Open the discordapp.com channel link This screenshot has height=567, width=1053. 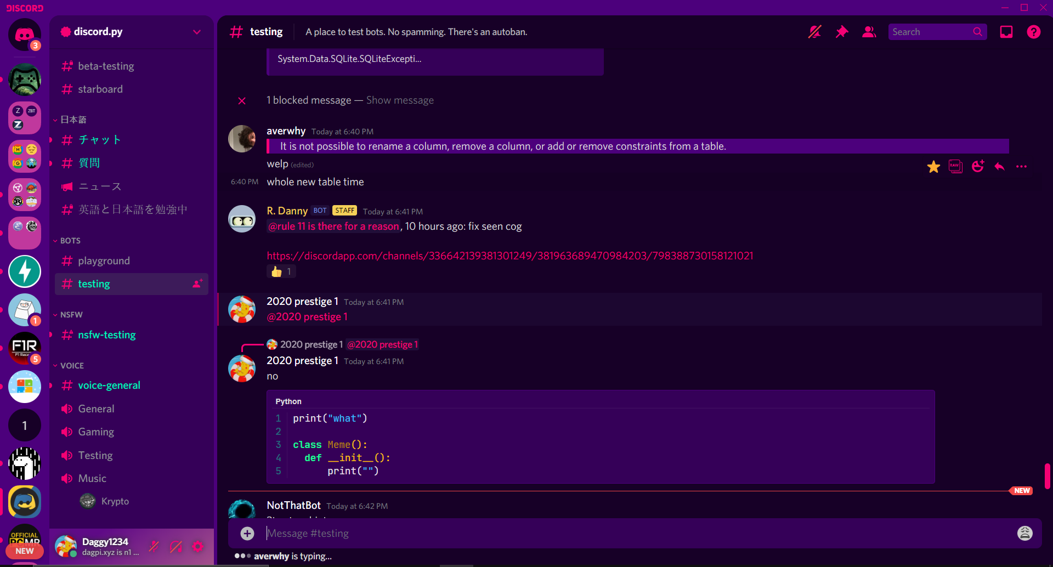509,256
